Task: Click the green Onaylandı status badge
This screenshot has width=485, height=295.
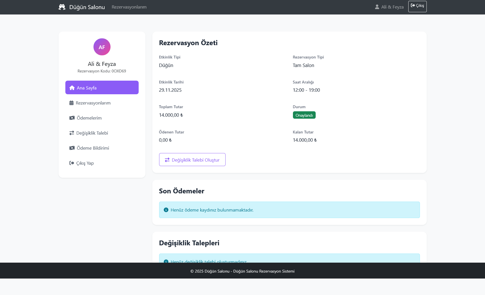Action: pyautogui.click(x=304, y=115)
